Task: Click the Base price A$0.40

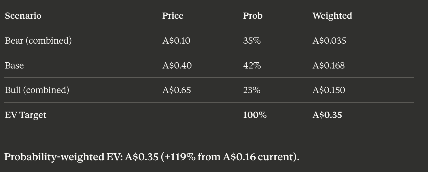Action: coord(177,65)
